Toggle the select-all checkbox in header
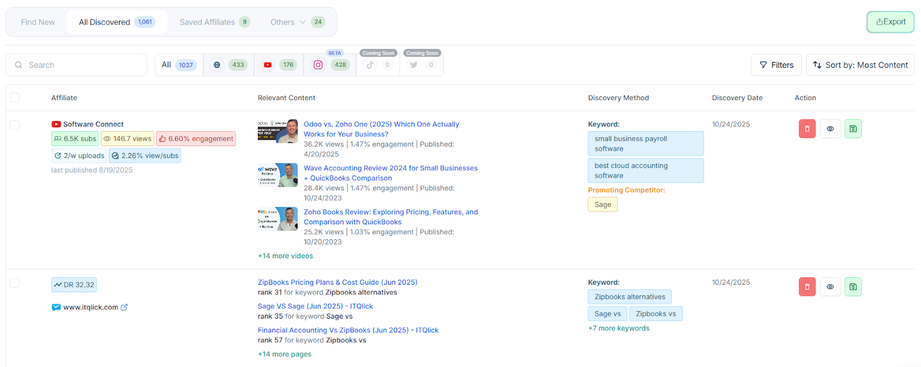 [15, 98]
